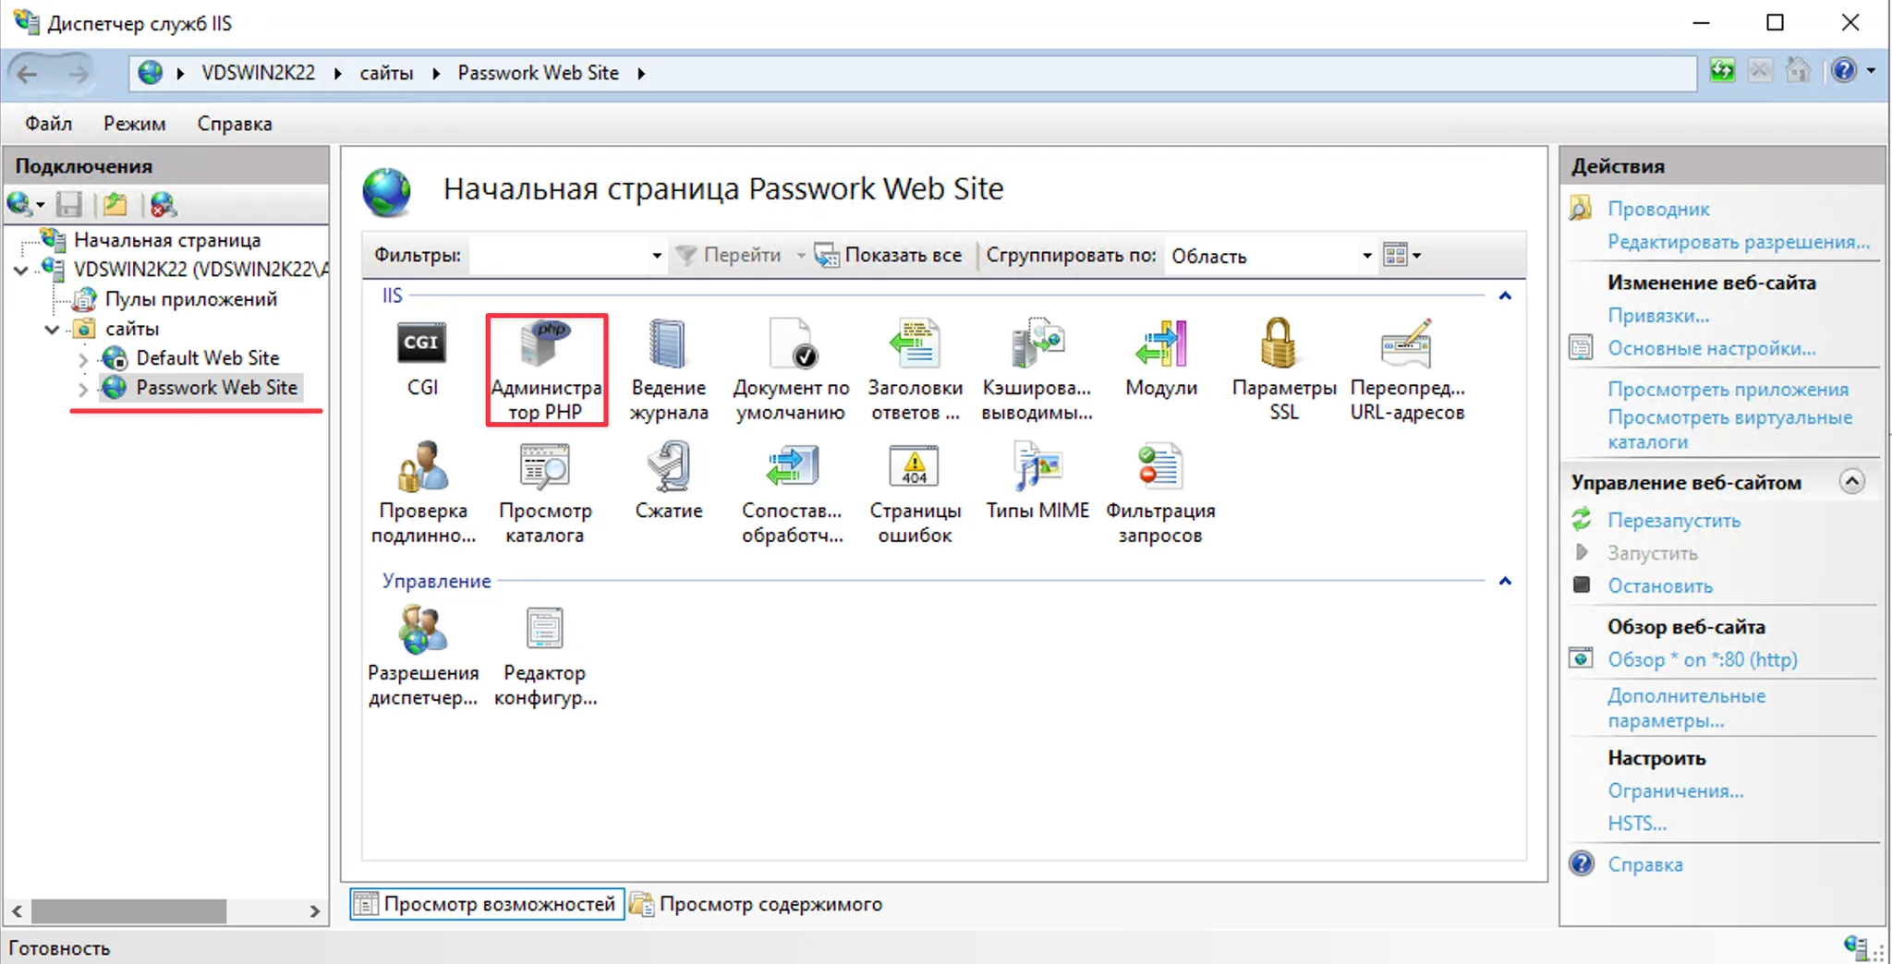
Task: Open Сопоставления обработчиков icon
Action: (x=792, y=466)
